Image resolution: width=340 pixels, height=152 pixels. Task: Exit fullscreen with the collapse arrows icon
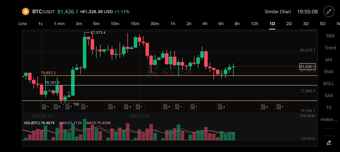coord(329,12)
